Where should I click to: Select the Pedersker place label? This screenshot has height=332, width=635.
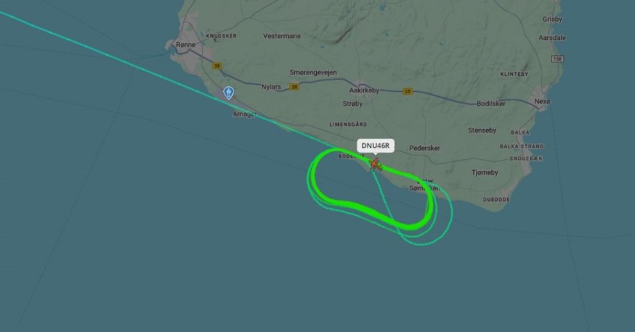[x=425, y=148]
